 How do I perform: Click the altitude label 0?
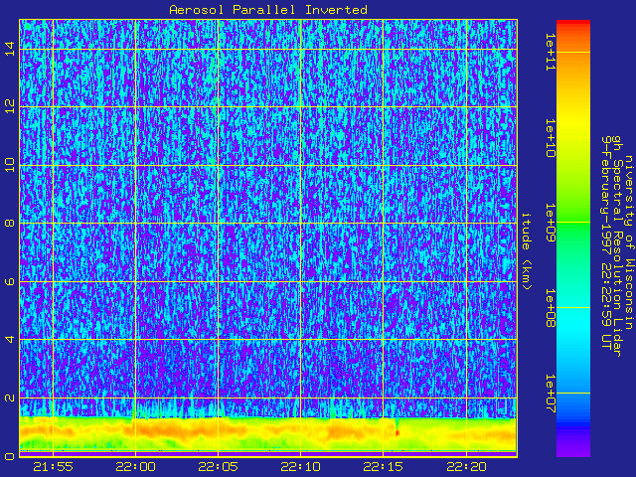10,456
